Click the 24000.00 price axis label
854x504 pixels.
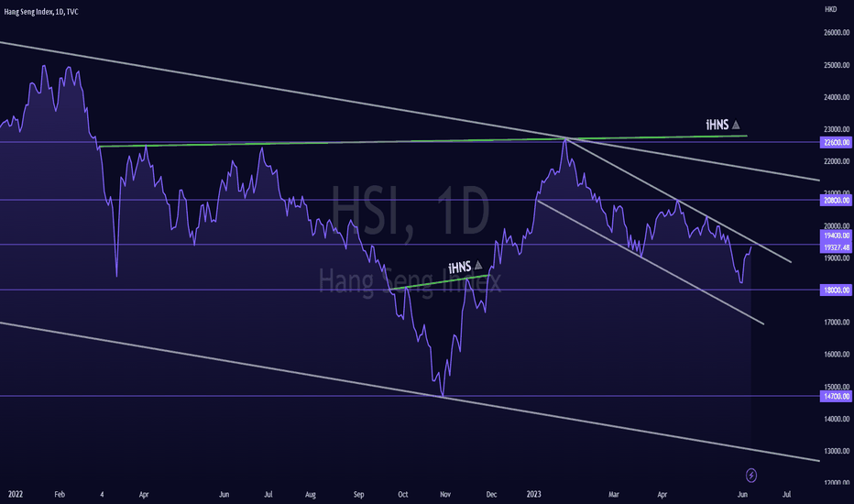pos(837,97)
